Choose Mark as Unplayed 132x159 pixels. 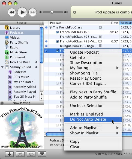[93, 114]
